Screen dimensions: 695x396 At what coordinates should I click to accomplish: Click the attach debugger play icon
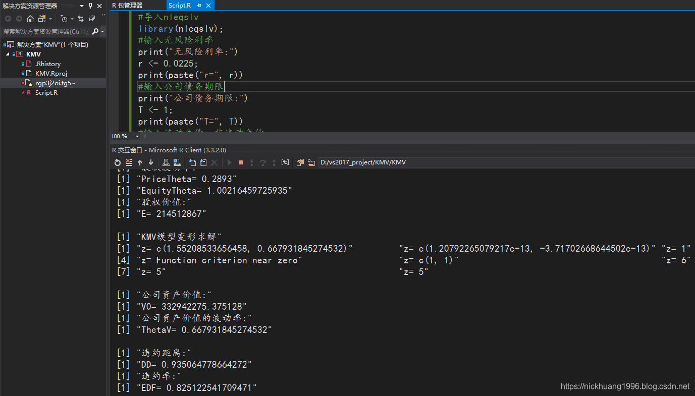tap(230, 162)
